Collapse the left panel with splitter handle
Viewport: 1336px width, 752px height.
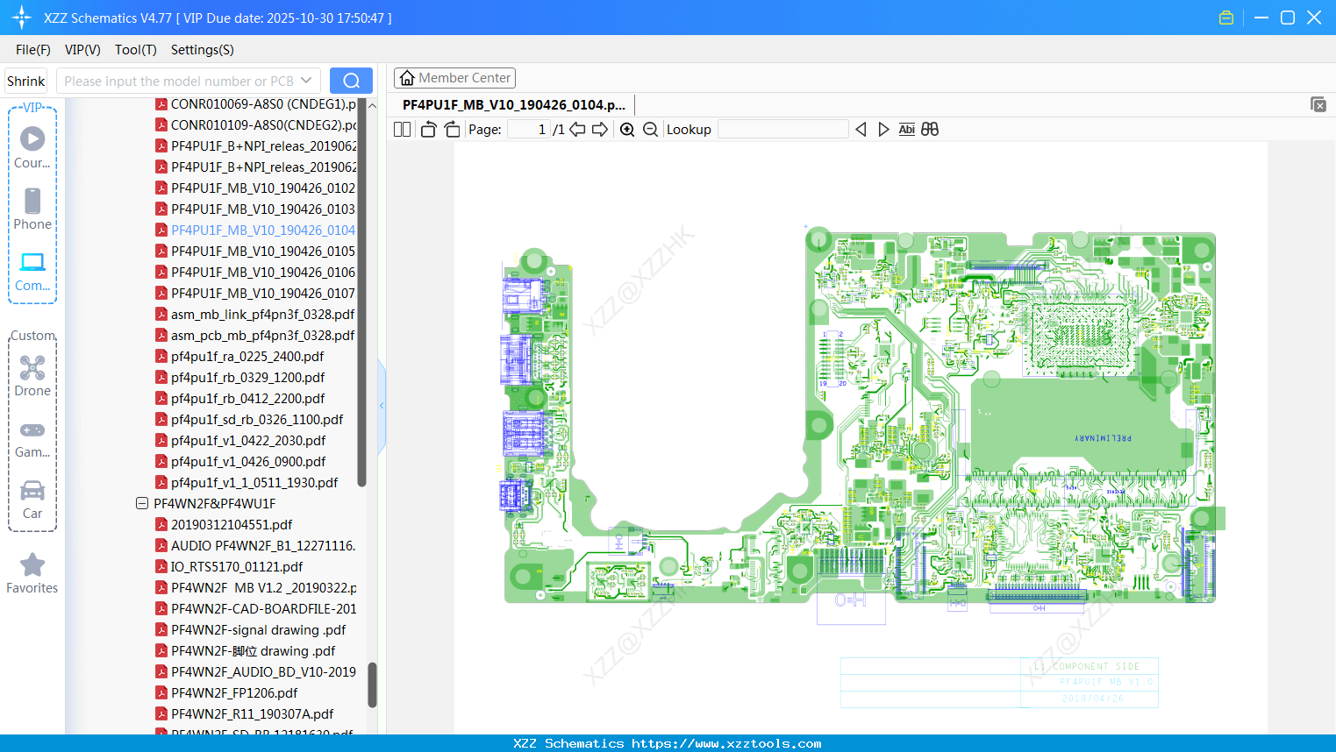coord(382,406)
